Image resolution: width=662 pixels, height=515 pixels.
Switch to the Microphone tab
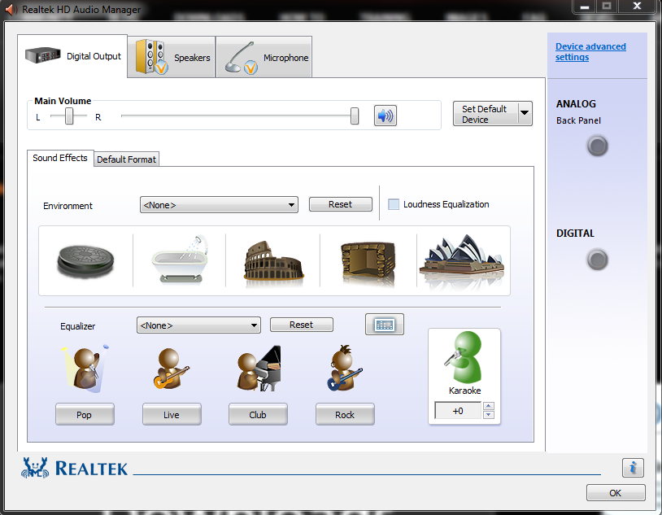coord(264,57)
